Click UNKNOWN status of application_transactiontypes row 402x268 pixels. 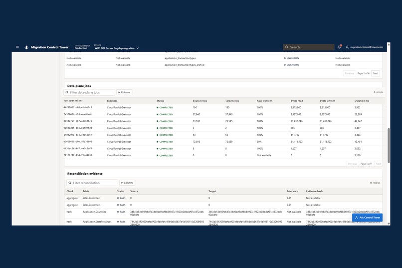click(291, 58)
